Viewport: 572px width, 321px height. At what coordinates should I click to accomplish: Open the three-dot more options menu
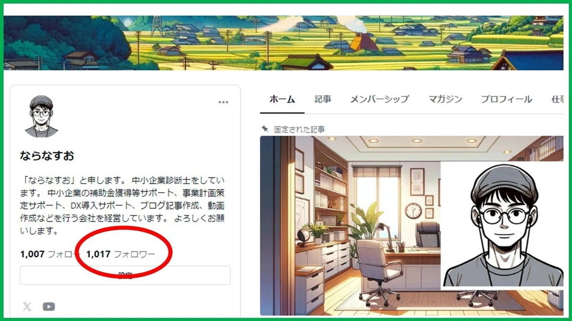[224, 102]
